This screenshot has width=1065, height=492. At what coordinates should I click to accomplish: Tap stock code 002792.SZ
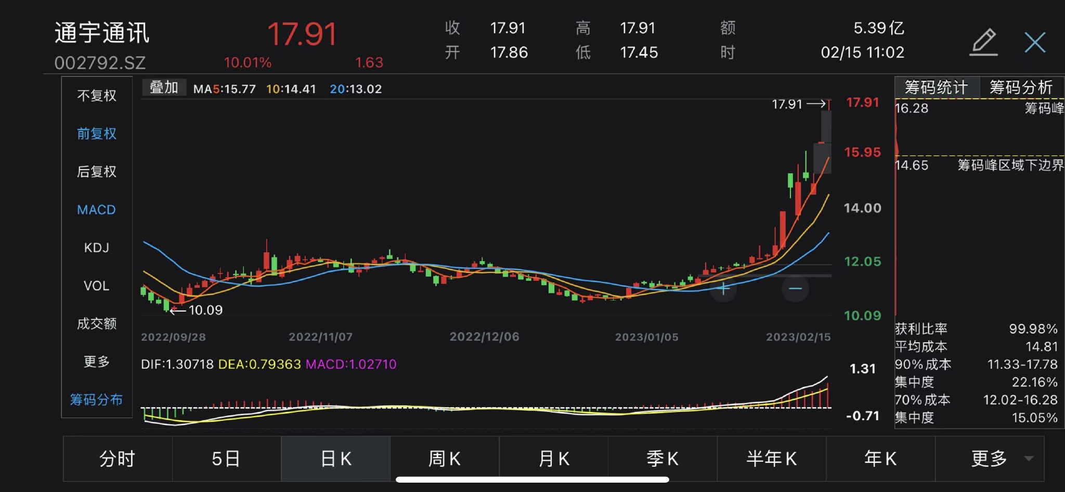coord(100,63)
